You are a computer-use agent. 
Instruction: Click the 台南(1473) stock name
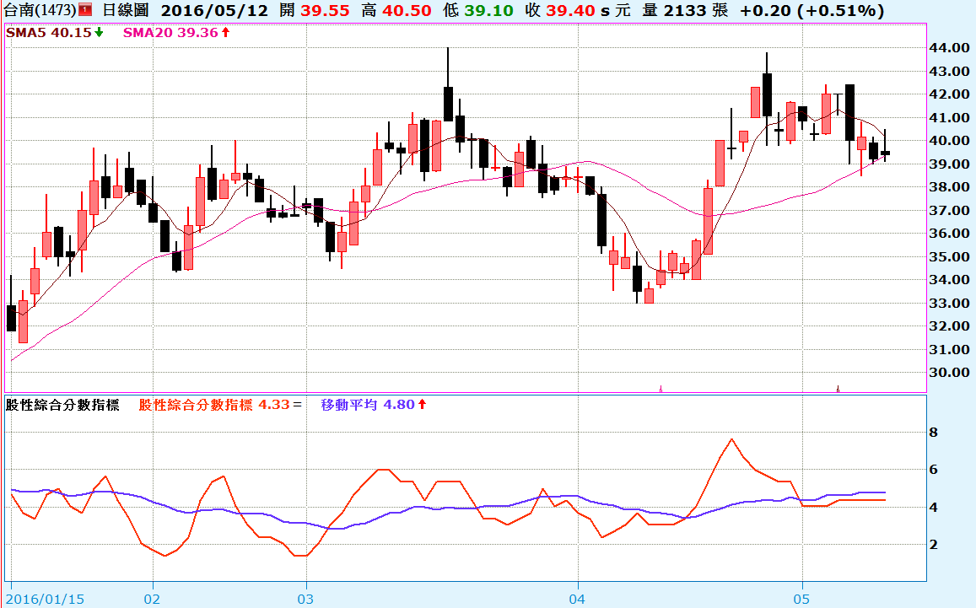[39, 11]
